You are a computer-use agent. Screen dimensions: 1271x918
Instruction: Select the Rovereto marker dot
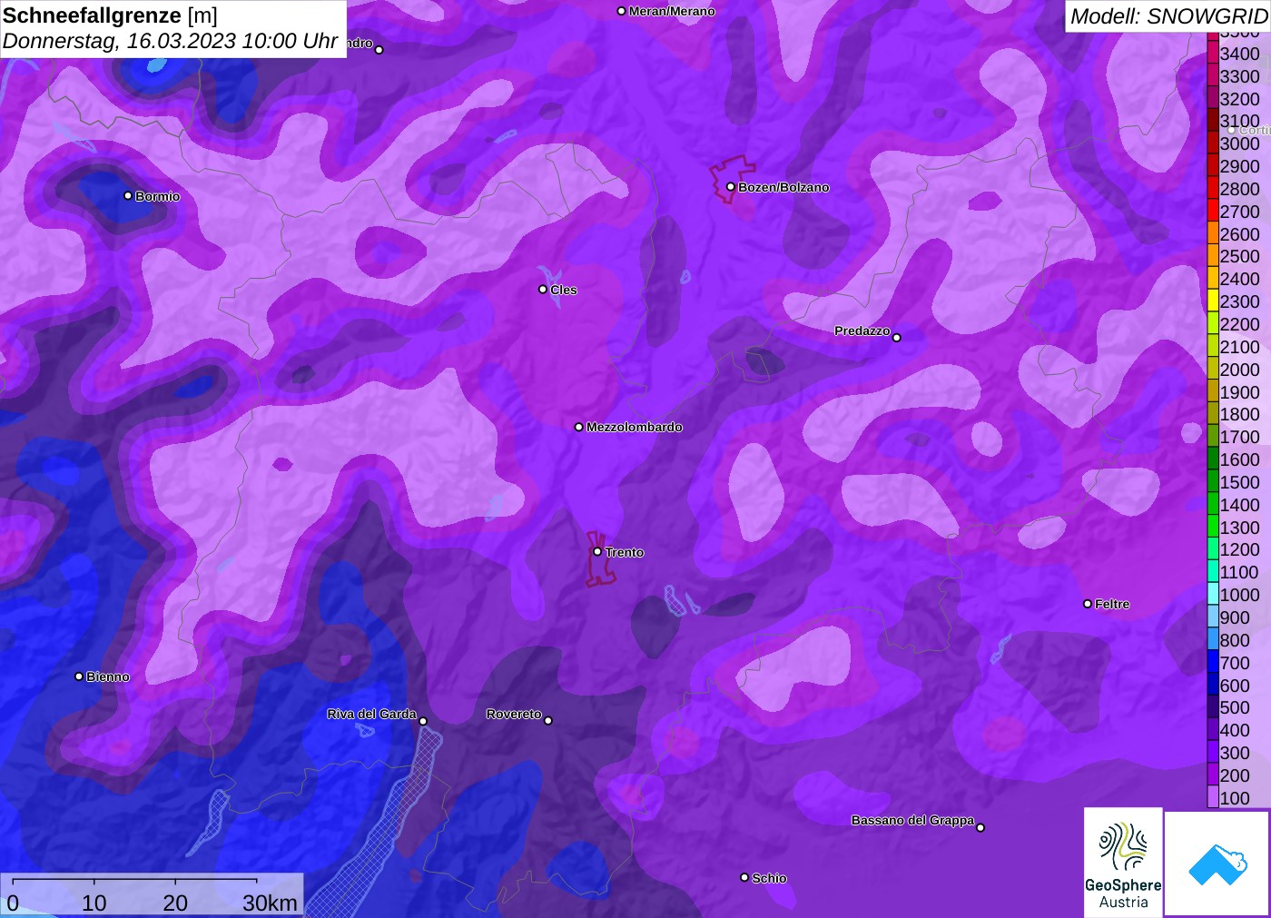click(548, 721)
